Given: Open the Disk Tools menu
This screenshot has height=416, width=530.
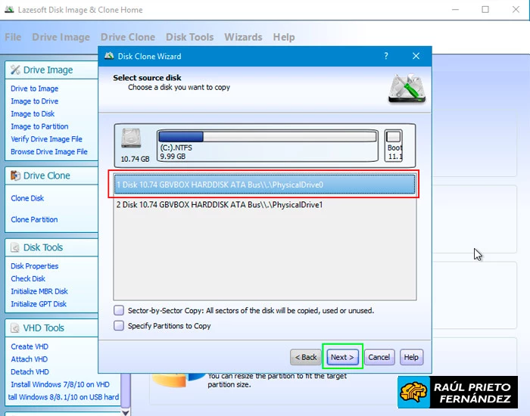Looking at the screenshot, I should [x=189, y=37].
